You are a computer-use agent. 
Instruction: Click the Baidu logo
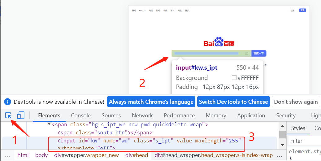(219, 42)
